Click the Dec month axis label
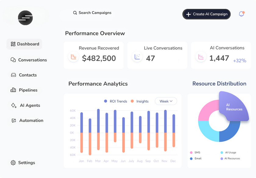Image resolution: width=256 pixels, height=178 pixels. point(173,161)
